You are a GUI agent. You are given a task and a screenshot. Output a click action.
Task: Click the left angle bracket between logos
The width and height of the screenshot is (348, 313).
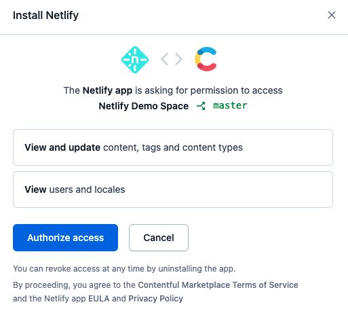coord(164,59)
